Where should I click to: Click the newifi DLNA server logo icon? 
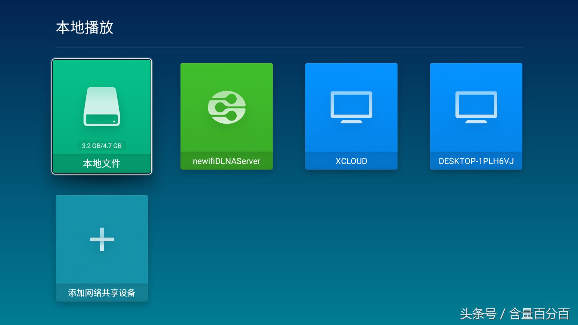(227, 107)
